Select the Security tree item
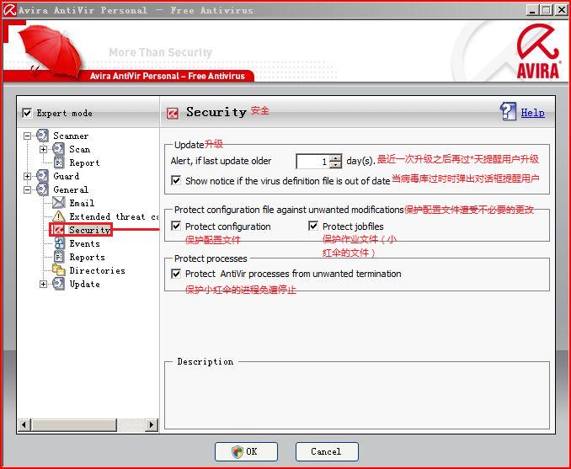 point(89,230)
